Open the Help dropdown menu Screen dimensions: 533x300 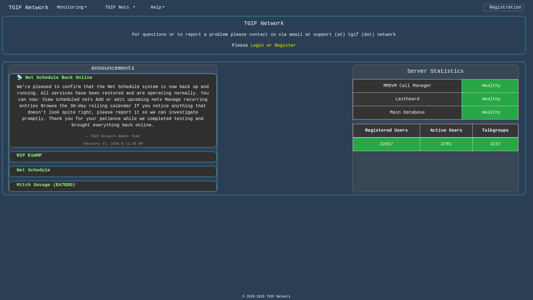pos(157,7)
